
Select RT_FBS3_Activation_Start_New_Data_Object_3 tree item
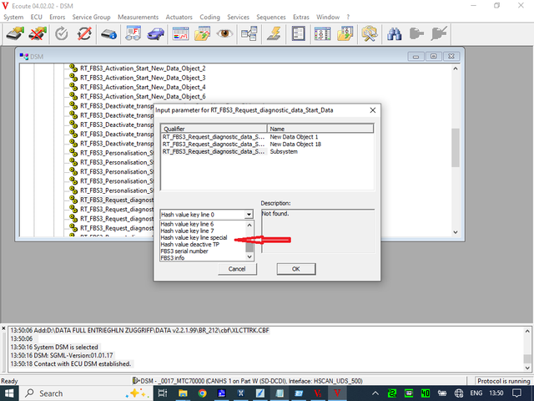[x=143, y=78]
